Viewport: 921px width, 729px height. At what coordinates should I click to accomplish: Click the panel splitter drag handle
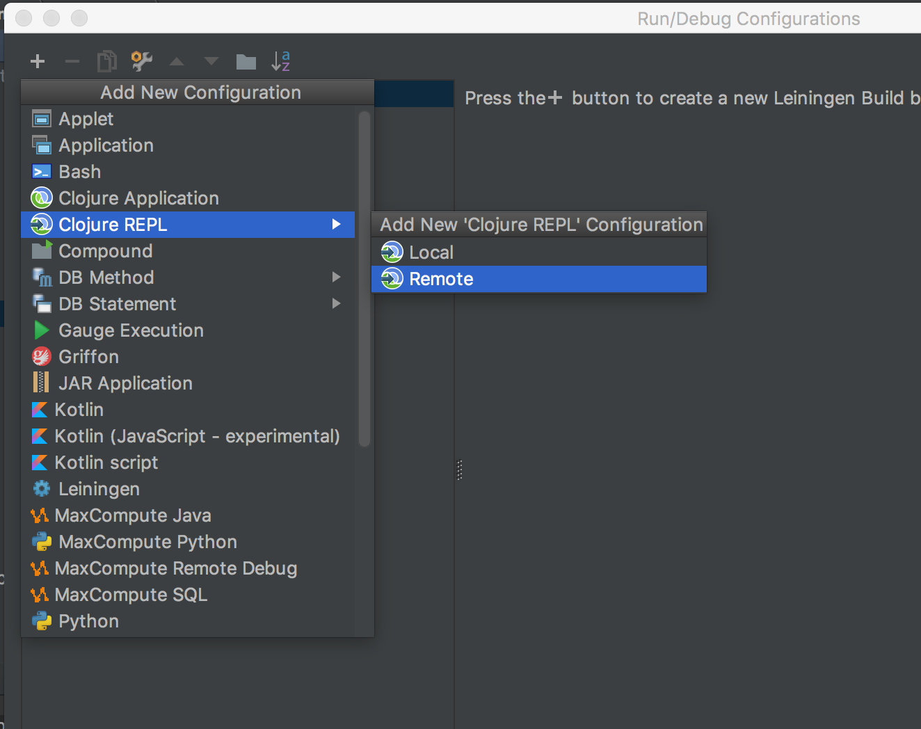coord(459,470)
